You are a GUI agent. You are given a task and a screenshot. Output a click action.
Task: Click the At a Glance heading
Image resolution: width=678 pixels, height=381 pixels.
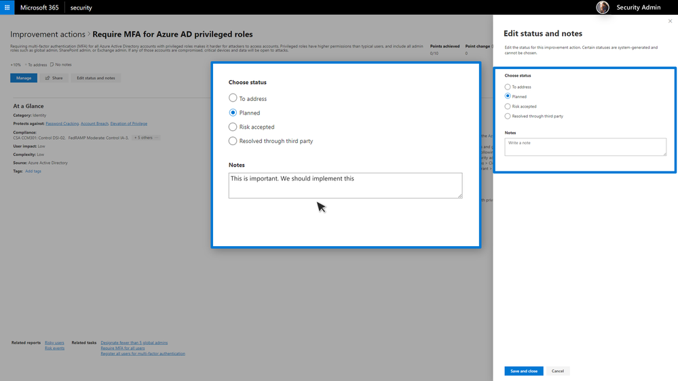pos(28,106)
